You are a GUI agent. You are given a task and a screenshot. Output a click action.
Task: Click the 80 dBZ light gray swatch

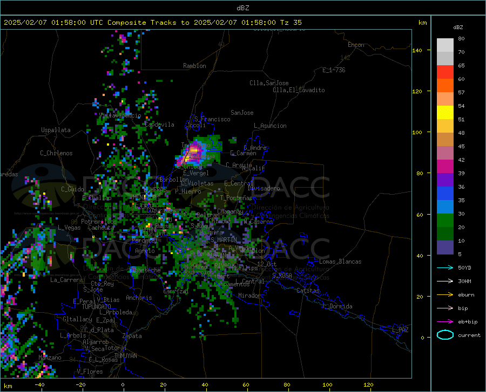(x=445, y=45)
